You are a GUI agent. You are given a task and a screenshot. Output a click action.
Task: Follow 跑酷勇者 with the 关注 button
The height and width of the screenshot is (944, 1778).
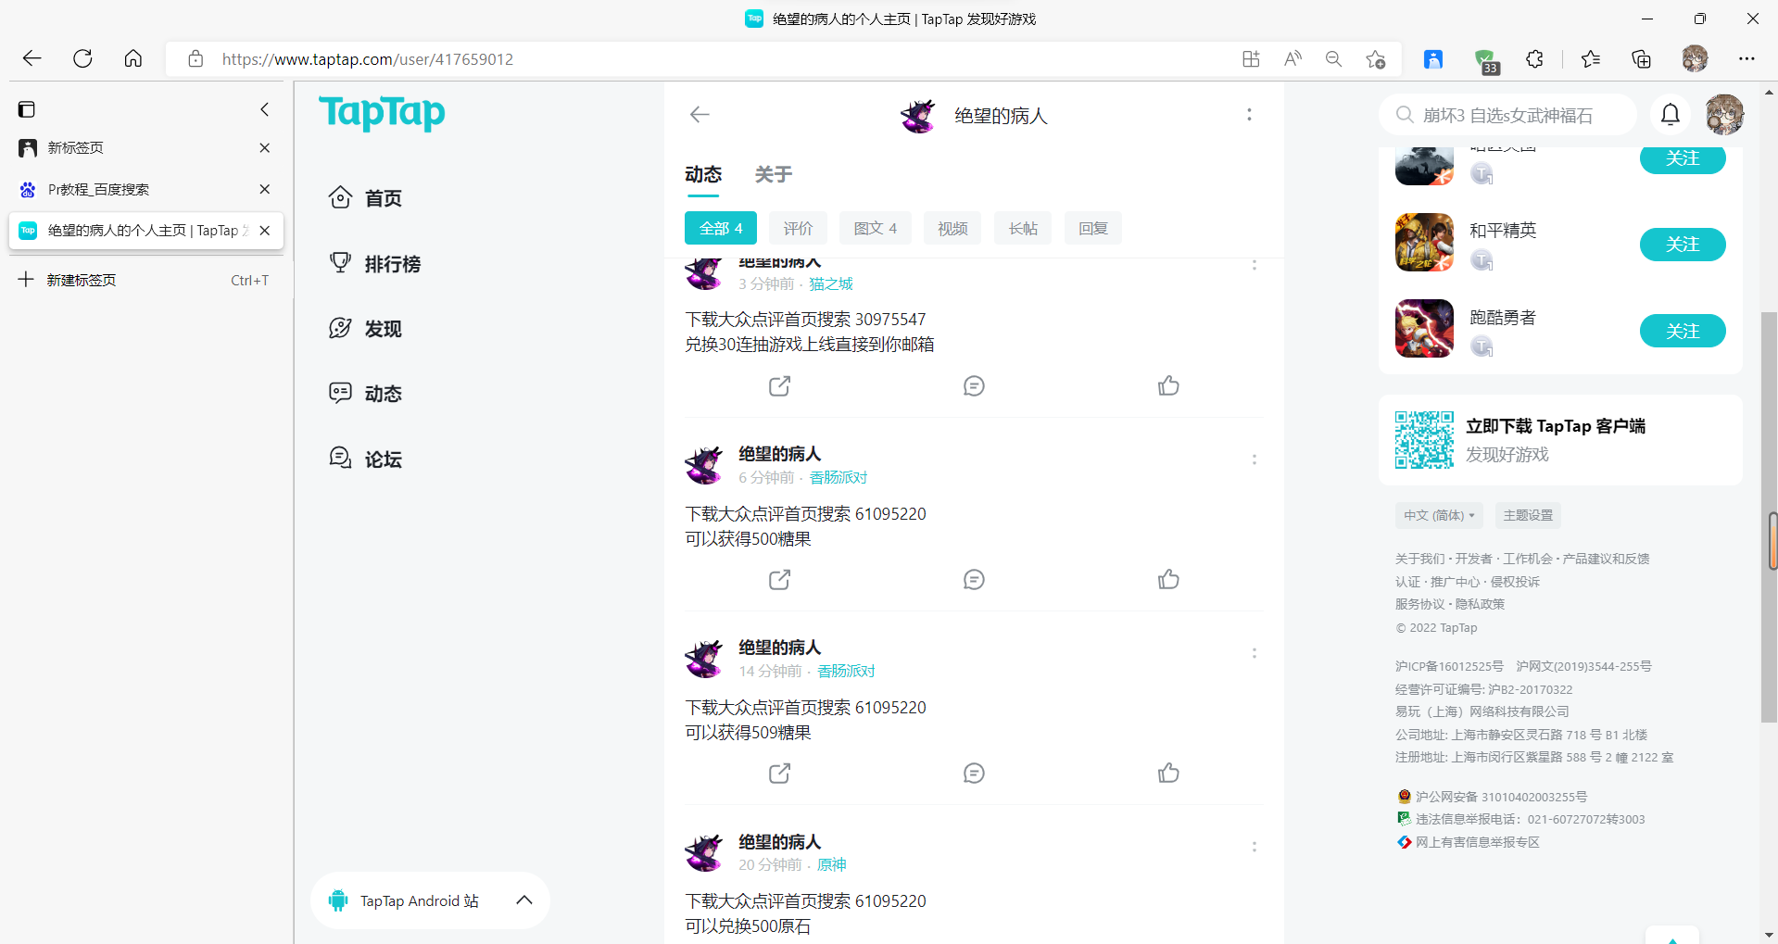click(1683, 331)
